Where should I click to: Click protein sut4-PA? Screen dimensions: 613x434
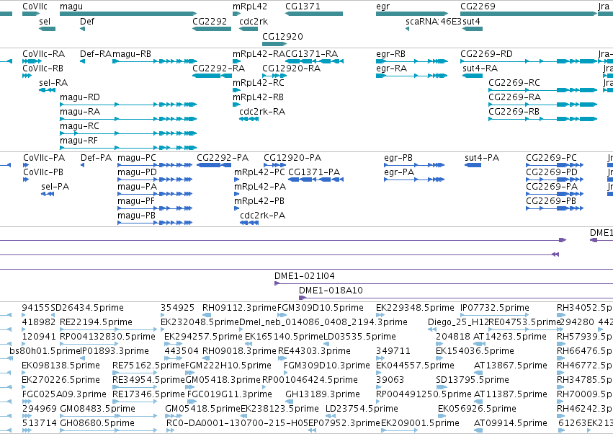482,158
